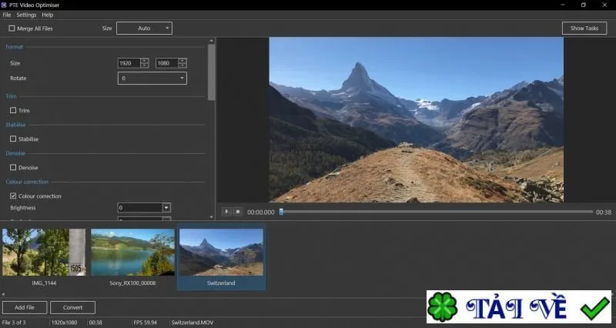Click the video timeline seek slider
Screen dimensions: 616x328
(436, 212)
